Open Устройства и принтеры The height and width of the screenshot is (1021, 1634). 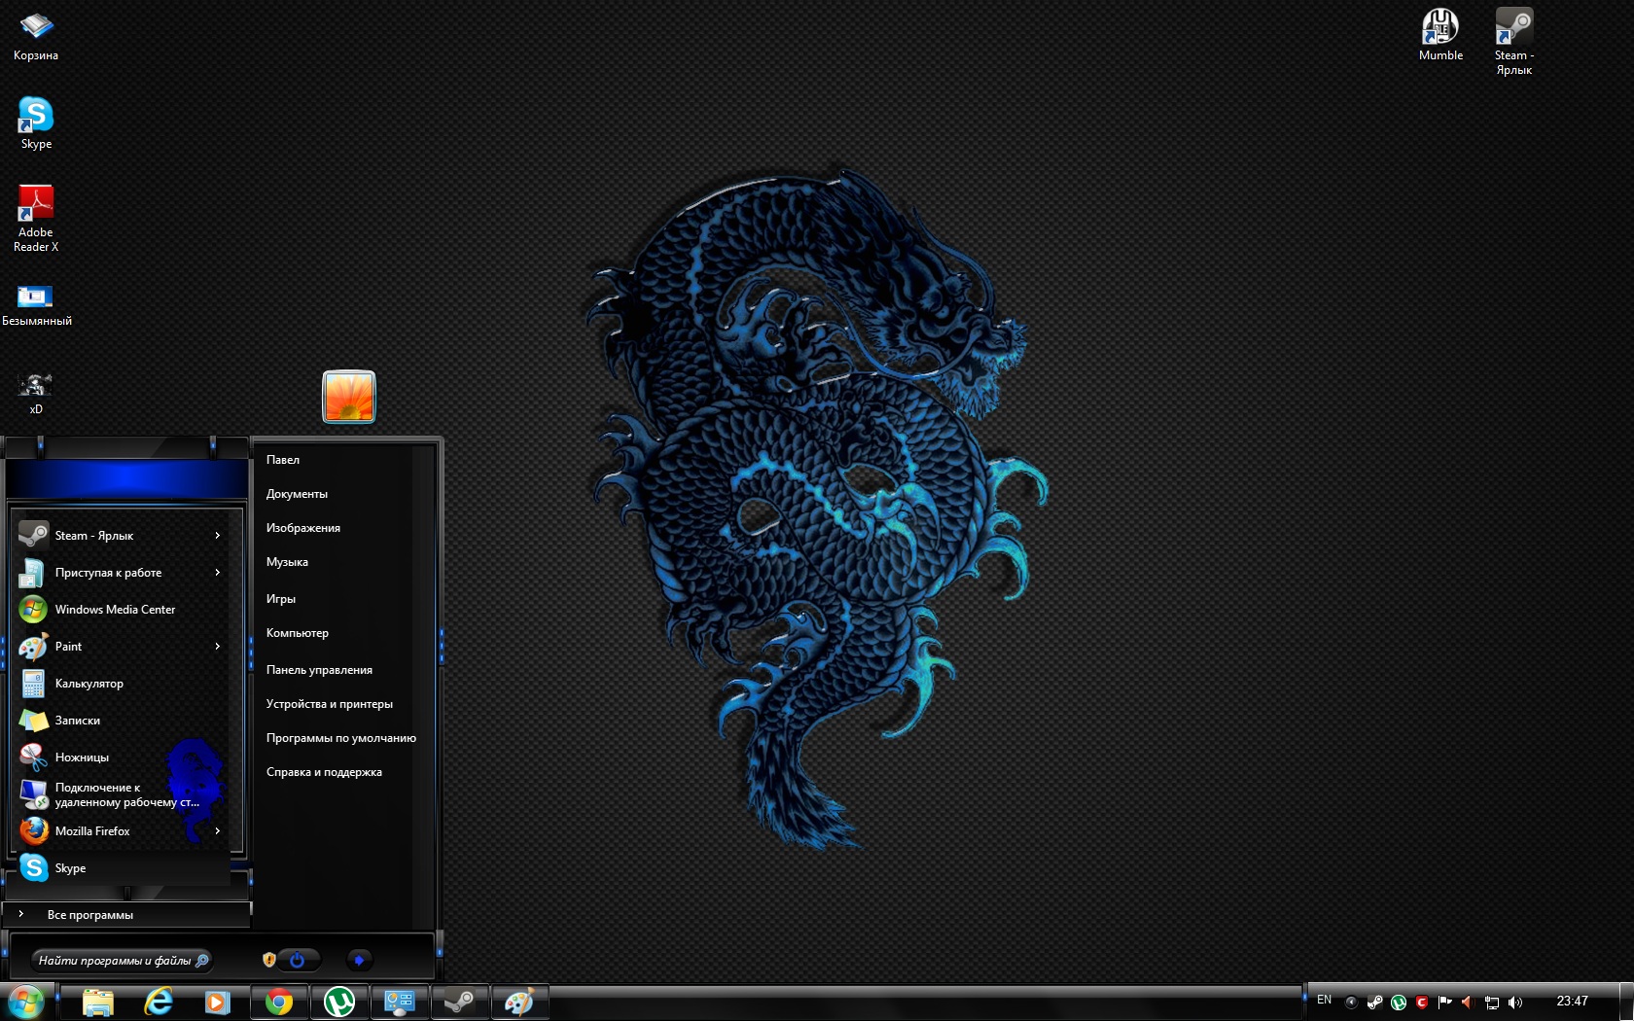click(x=330, y=704)
